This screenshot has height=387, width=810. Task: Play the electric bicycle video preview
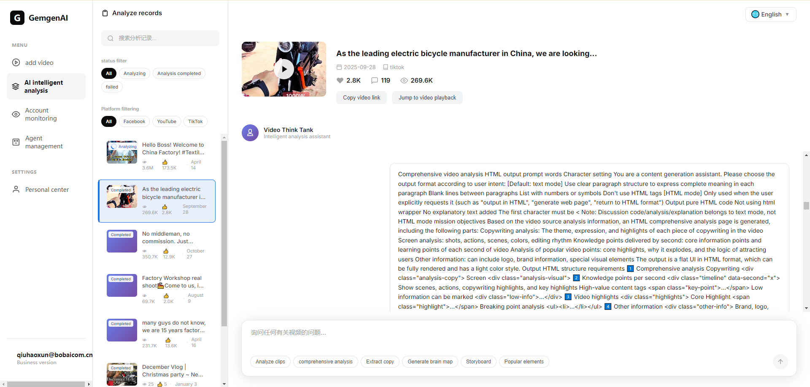[x=284, y=69]
